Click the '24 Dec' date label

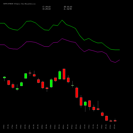point(34,127)
